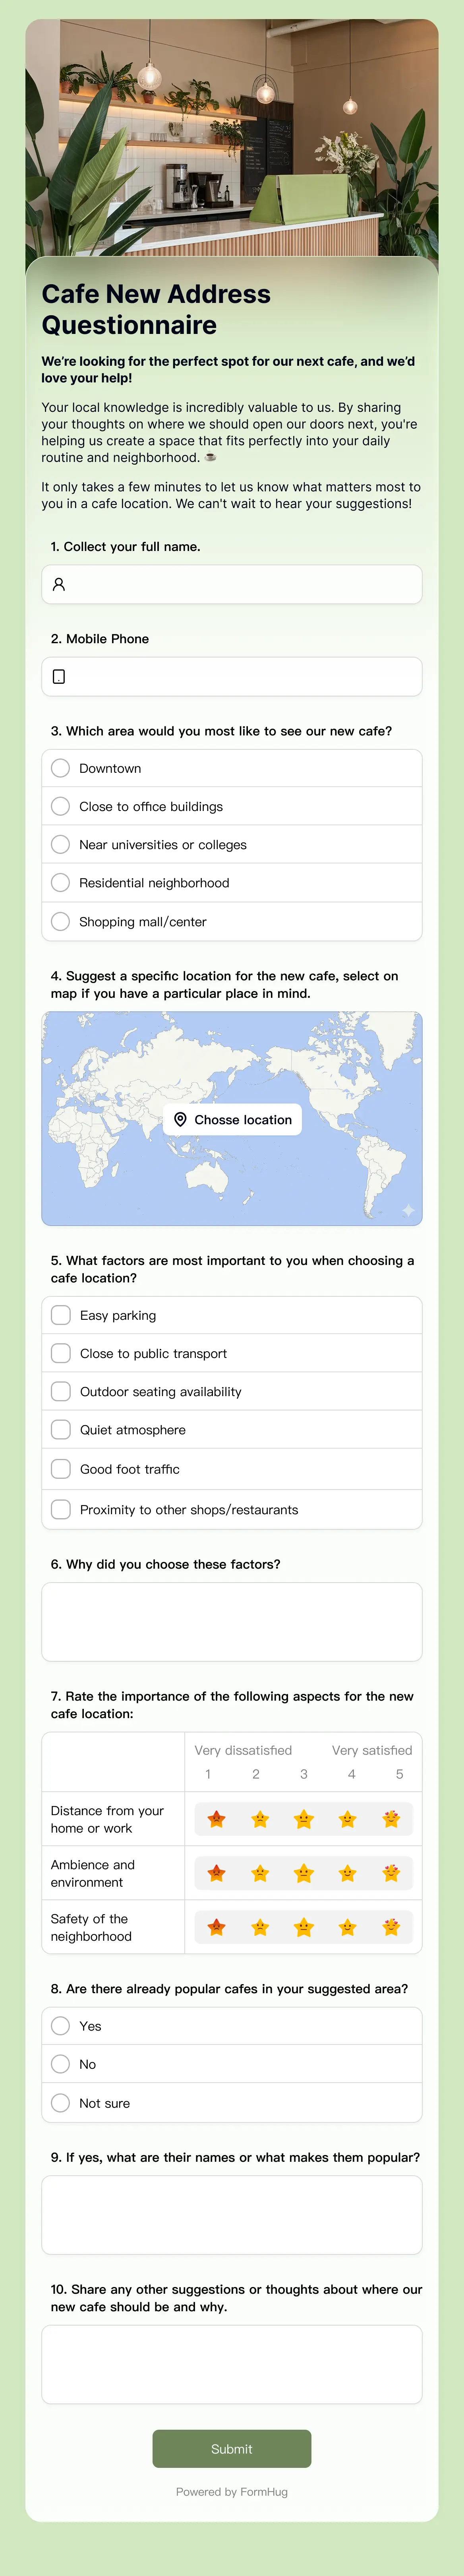
Task: Rate Distance from home 1 star
Action: [x=216, y=1819]
